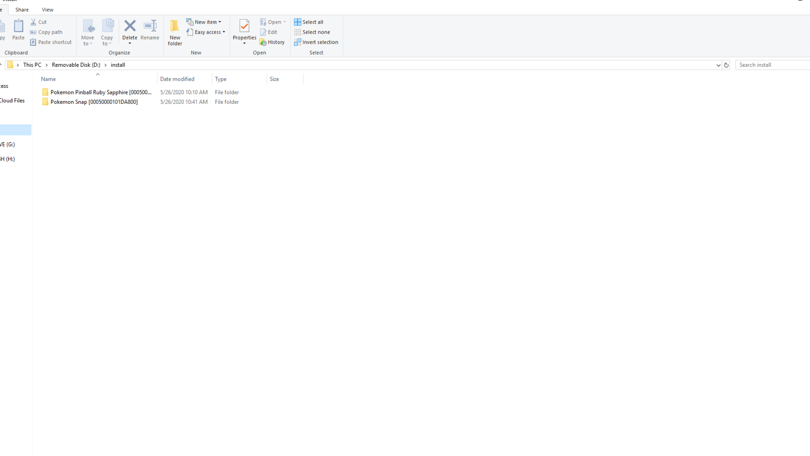Click Select all in ribbon
This screenshot has height=456, width=810.
click(309, 22)
